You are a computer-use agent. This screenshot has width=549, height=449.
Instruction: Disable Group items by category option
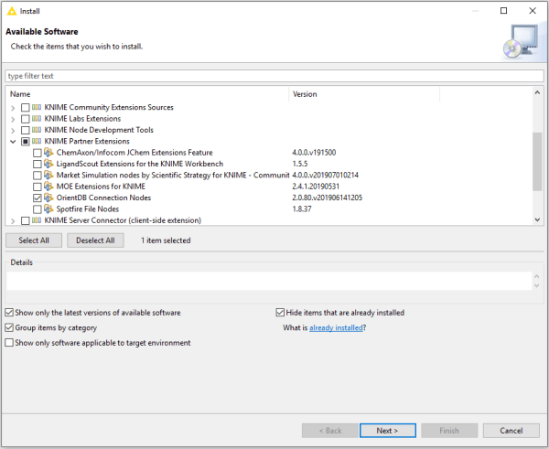tap(9, 327)
